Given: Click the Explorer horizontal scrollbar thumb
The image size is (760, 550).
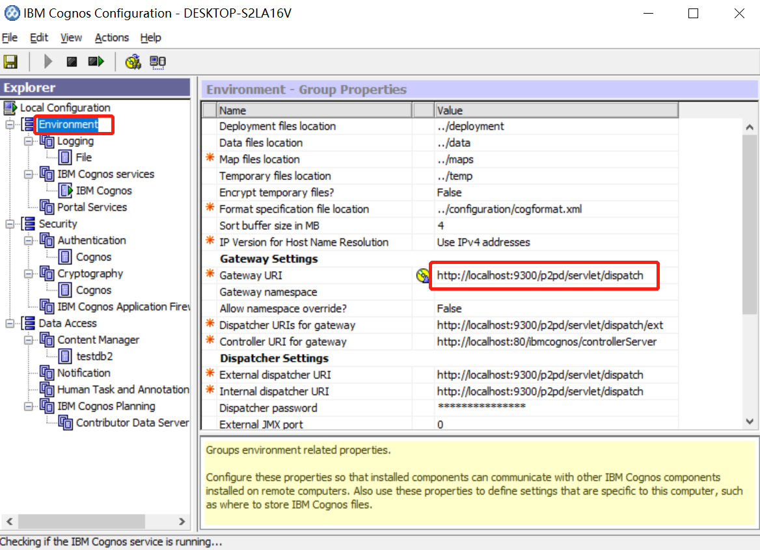Looking at the screenshot, I should (x=81, y=521).
